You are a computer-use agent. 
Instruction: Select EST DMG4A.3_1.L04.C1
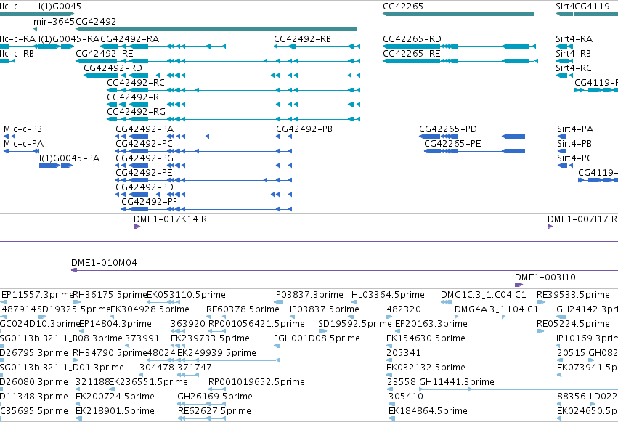pos(480,317)
